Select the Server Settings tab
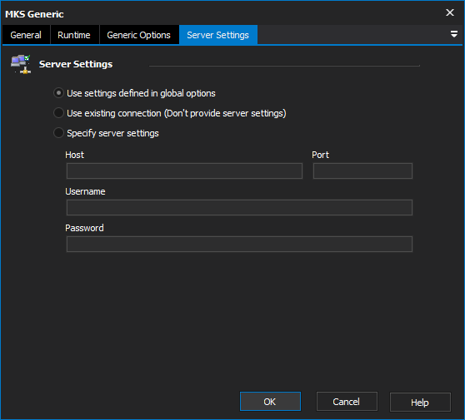 pos(218,35)
